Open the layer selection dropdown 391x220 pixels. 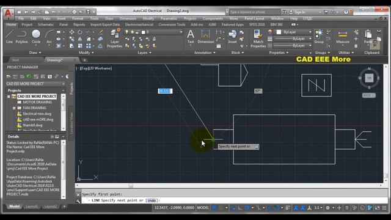(181, 32)
